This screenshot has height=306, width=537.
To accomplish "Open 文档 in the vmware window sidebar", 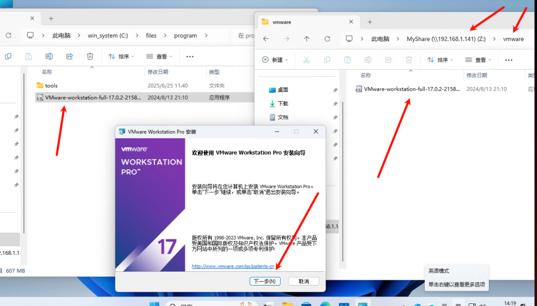I will [x=283, y=117].
